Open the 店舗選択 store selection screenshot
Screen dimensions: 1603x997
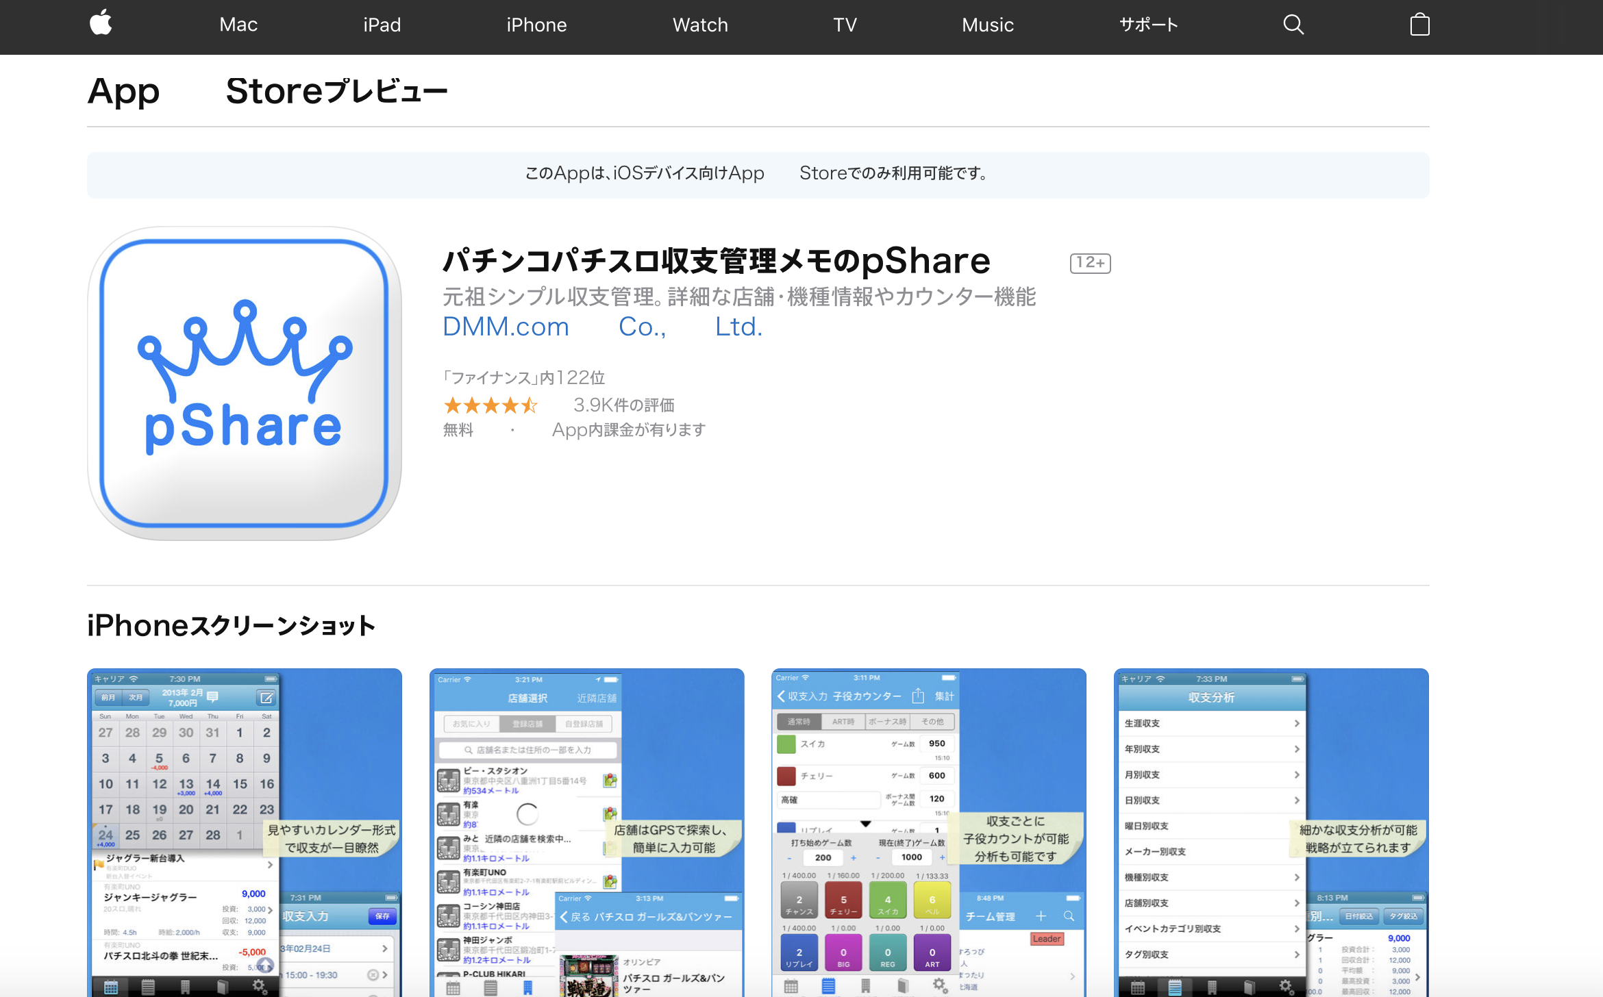tap(587, 833)
